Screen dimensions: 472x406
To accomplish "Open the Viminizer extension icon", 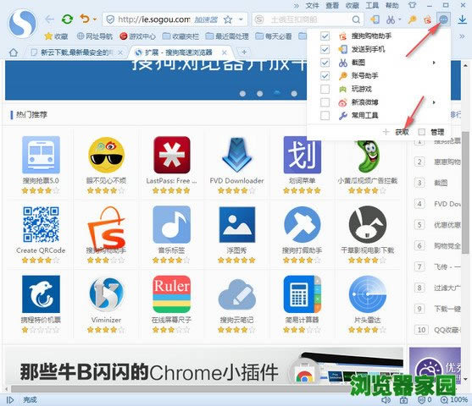I will coord(106,294).
